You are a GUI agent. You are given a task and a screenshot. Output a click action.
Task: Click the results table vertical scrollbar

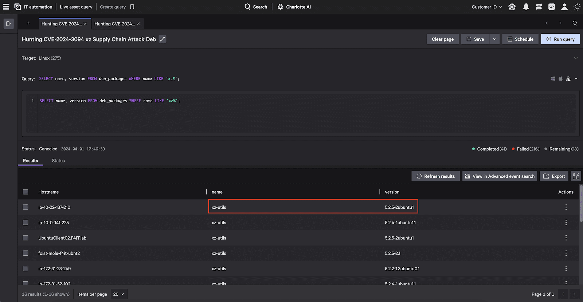tap(581, 204)
